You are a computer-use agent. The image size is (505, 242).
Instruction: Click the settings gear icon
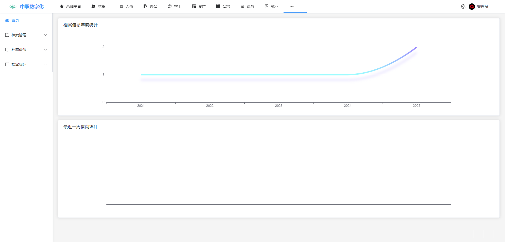coord(463,7)
